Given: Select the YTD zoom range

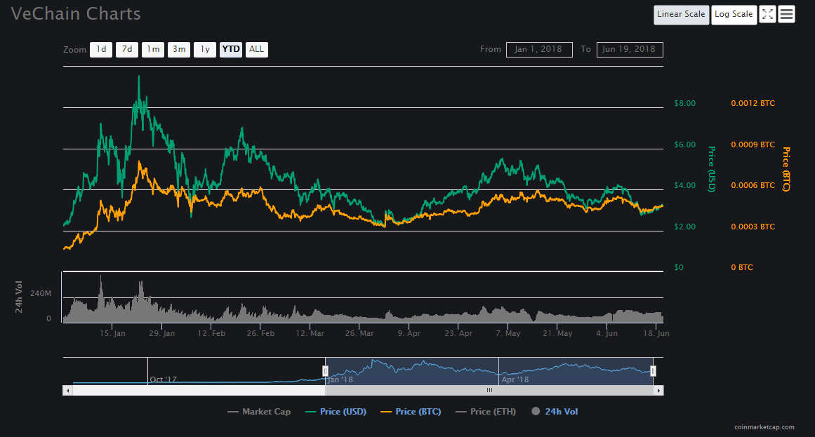Looking at the screenshot, I should click(x=231, y=49).
